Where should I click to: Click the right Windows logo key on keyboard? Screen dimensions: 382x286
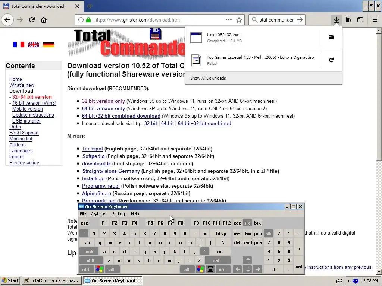[200, 270]
